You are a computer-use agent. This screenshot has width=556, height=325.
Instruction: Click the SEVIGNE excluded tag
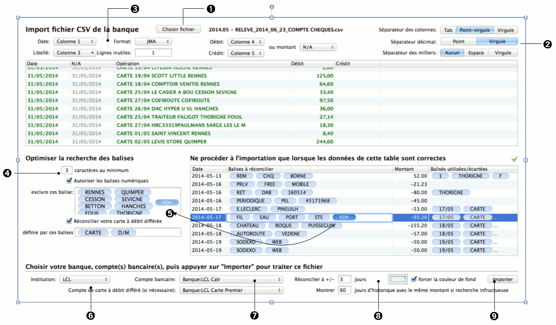coord(132,199)
